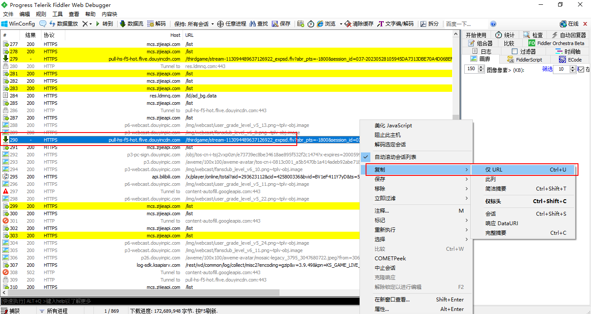This screenshot has width=591, height=314.
Task: Switch to the 检查 inspectors tab
Action: (533, 35)
